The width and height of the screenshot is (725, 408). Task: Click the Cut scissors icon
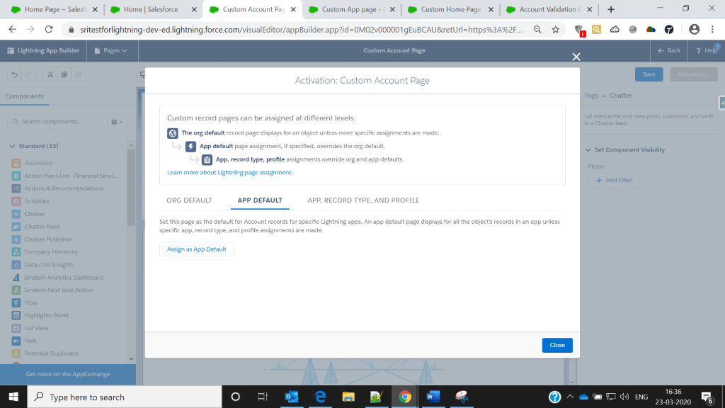pos(50,74)
